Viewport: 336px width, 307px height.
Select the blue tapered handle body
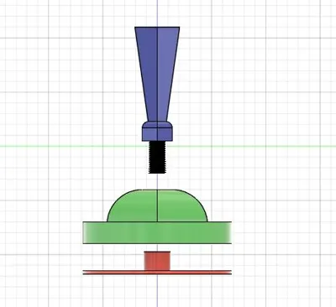157,74
